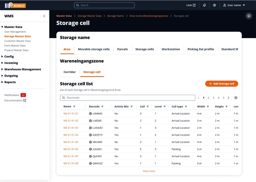The image size is (256, 182).
Task: Open Customer Master Data in the sidebar
Action: 17,41
